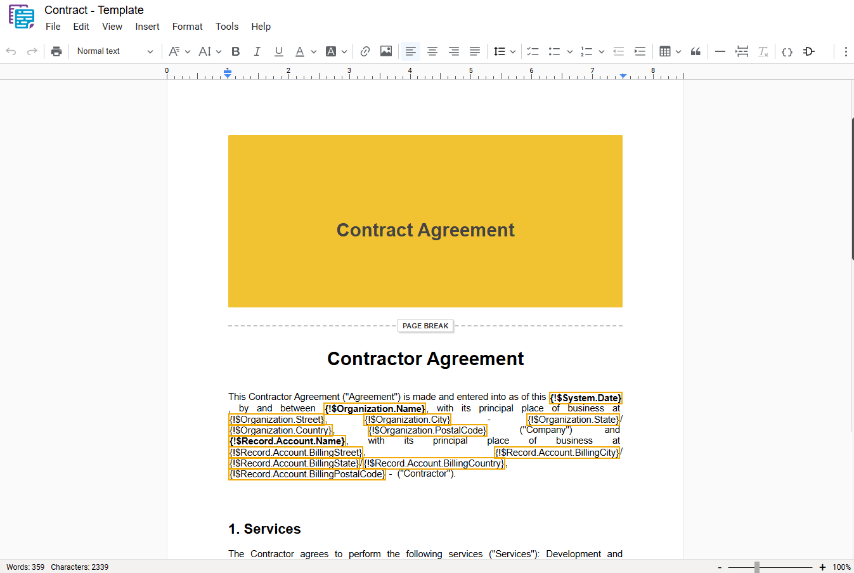Screen dimensions: 854x573
Task: Insert a hyperlink with the link icon
Action: tap(365, 51)
